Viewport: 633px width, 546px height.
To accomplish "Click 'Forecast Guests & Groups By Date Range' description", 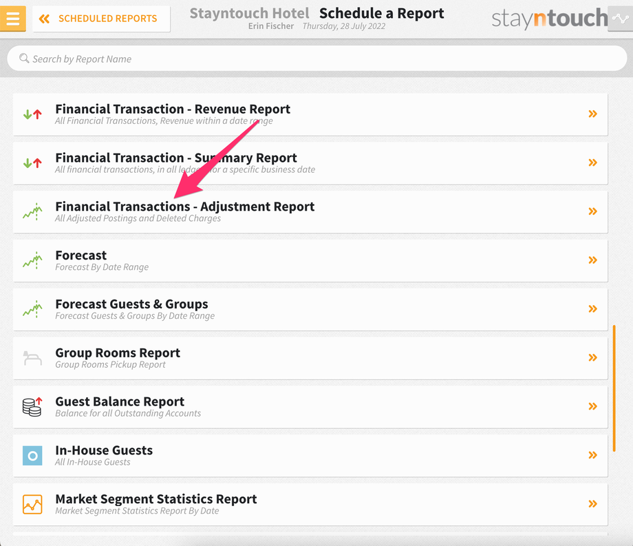I will click(135, 316).
